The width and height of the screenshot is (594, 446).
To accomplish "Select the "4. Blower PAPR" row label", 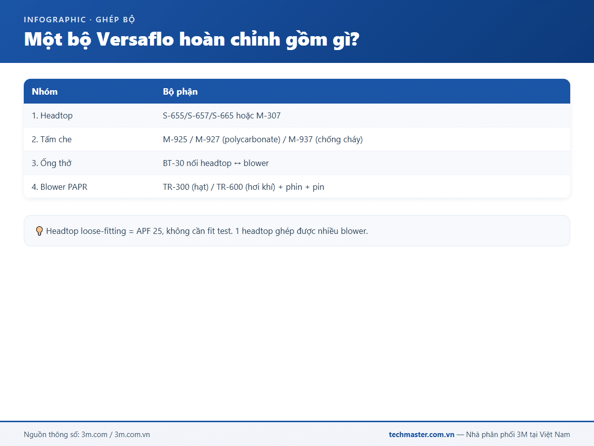I will pyautogui.click(x=59, y=187).
